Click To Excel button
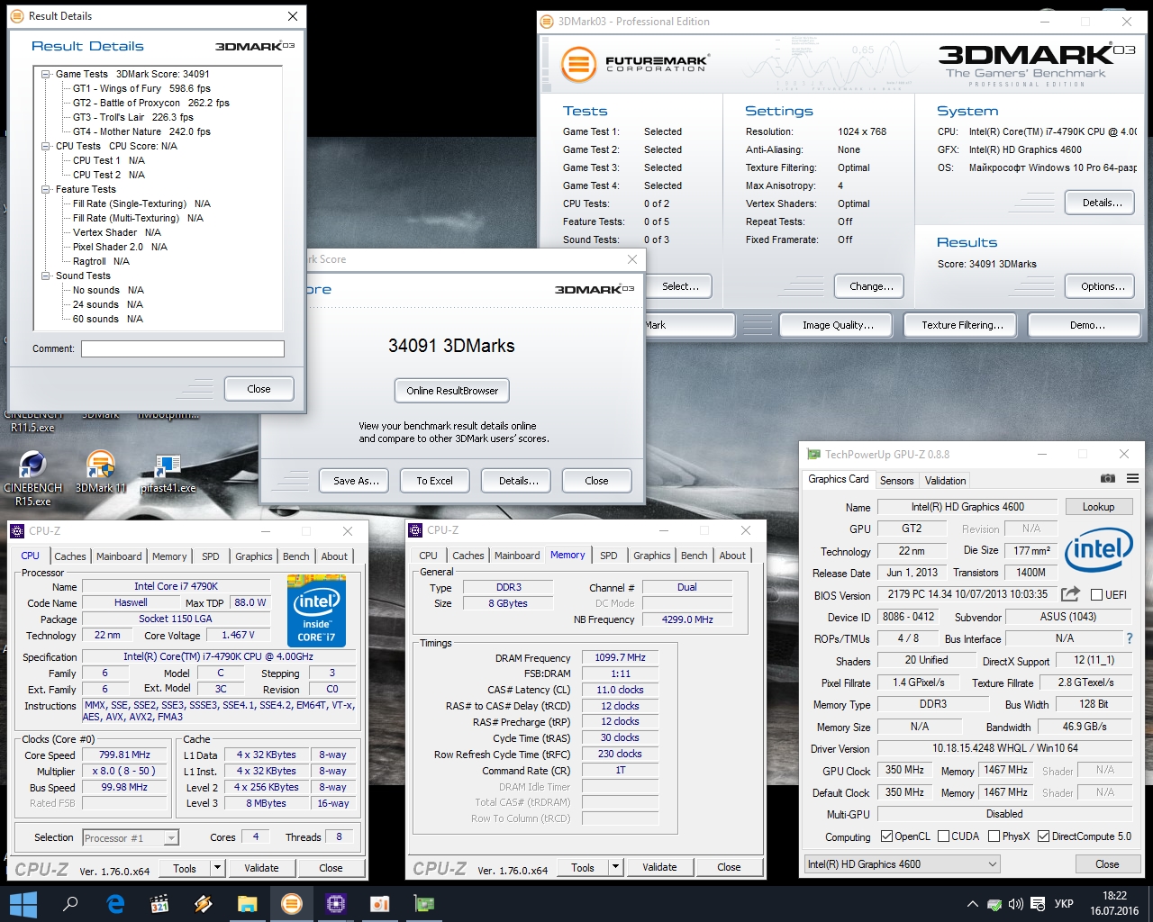Screen dimensions: 1153x922 [434, 481]
